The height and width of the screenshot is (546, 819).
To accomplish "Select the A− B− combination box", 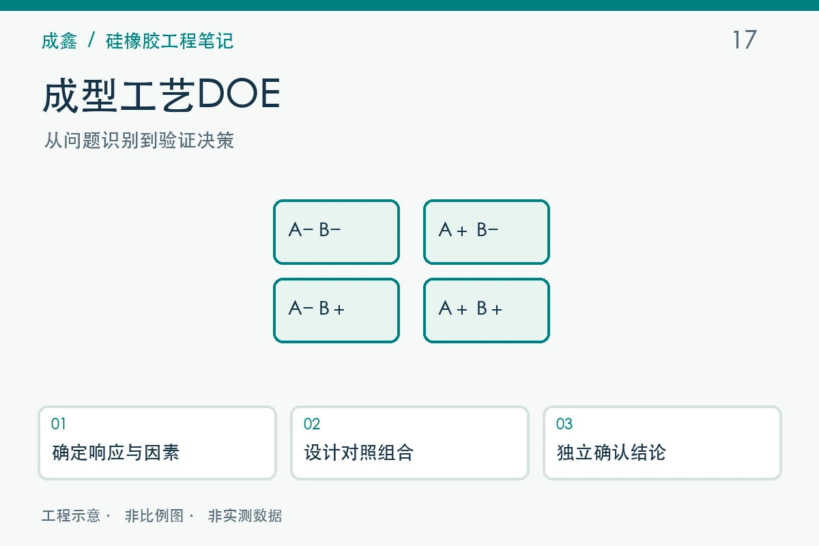I will coord(336,232).
